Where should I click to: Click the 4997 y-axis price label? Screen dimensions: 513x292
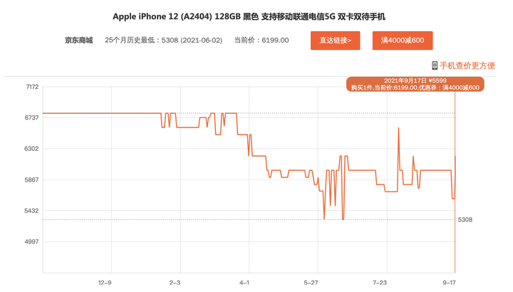[x=32, y=242]
